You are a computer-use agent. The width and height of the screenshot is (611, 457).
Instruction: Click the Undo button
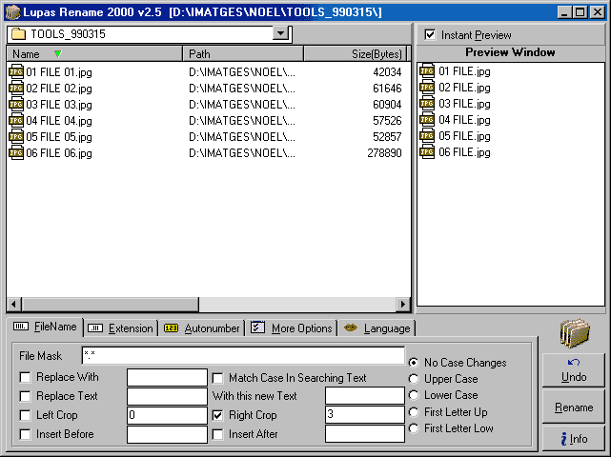[x=574, y=370]
